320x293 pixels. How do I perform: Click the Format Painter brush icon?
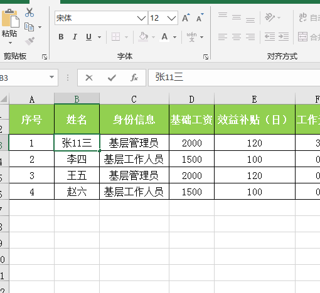pyautogui.click(x=29, y=41)
